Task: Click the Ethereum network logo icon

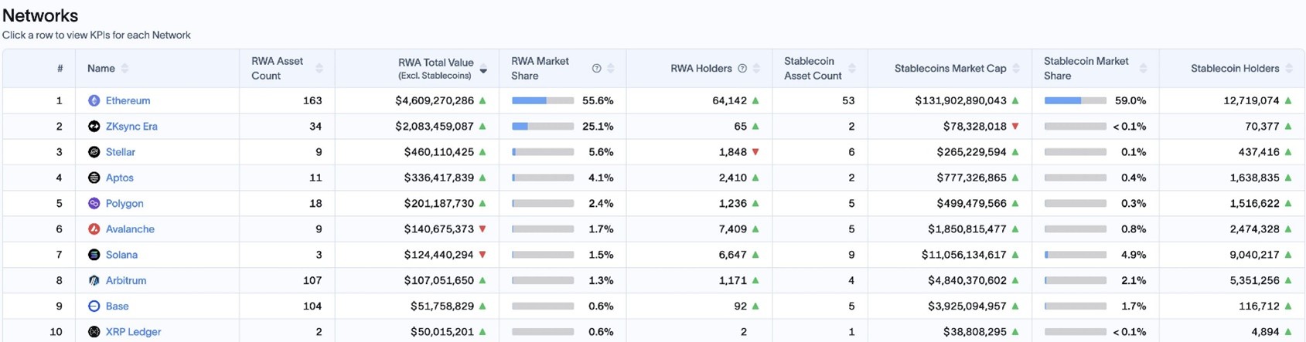Action: pos(94,100)
